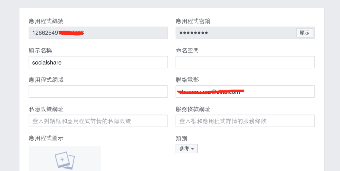
Task: Click the 聯絡電郵 email input field
Action: click(x=245, y=92)
